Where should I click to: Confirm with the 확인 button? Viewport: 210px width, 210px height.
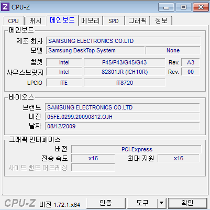187,203
